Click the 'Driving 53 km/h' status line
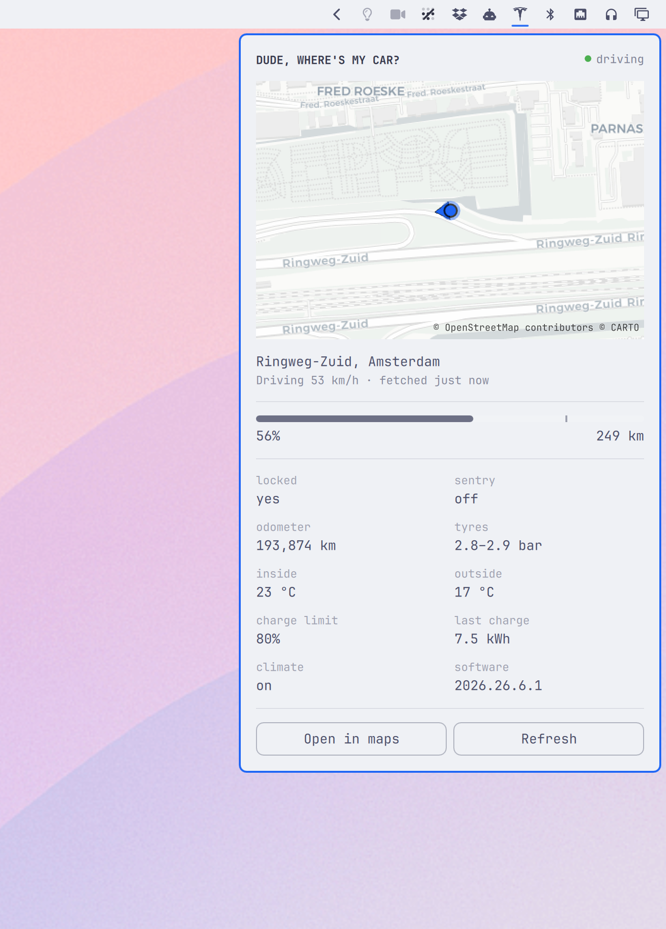Viewport: 666px width, 929px height. coord(307,380)
